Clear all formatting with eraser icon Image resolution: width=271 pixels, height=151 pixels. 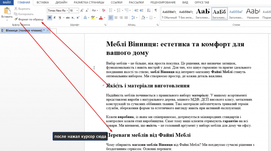tap(104, 11)
